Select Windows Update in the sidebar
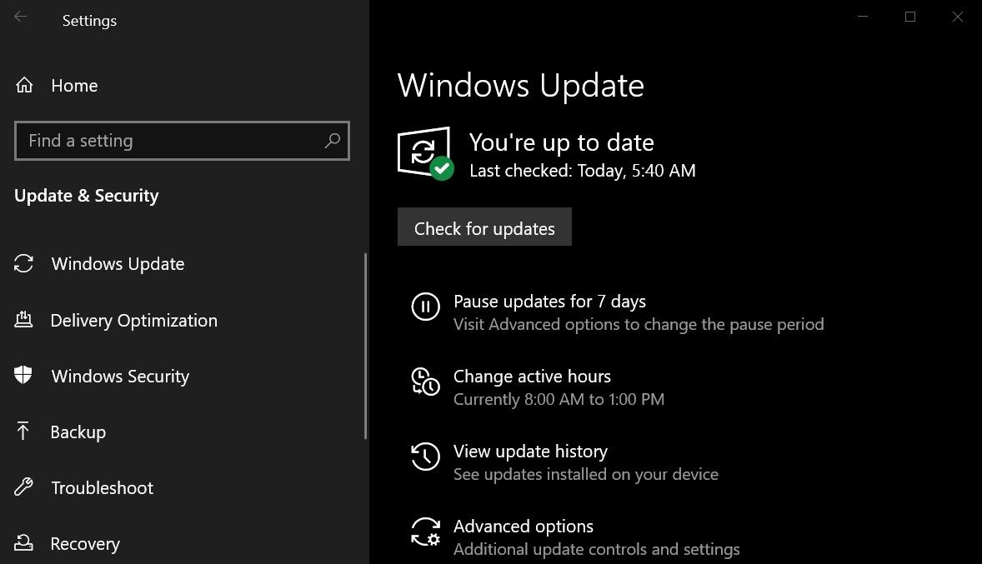982x564 pixels. (117, 264)
